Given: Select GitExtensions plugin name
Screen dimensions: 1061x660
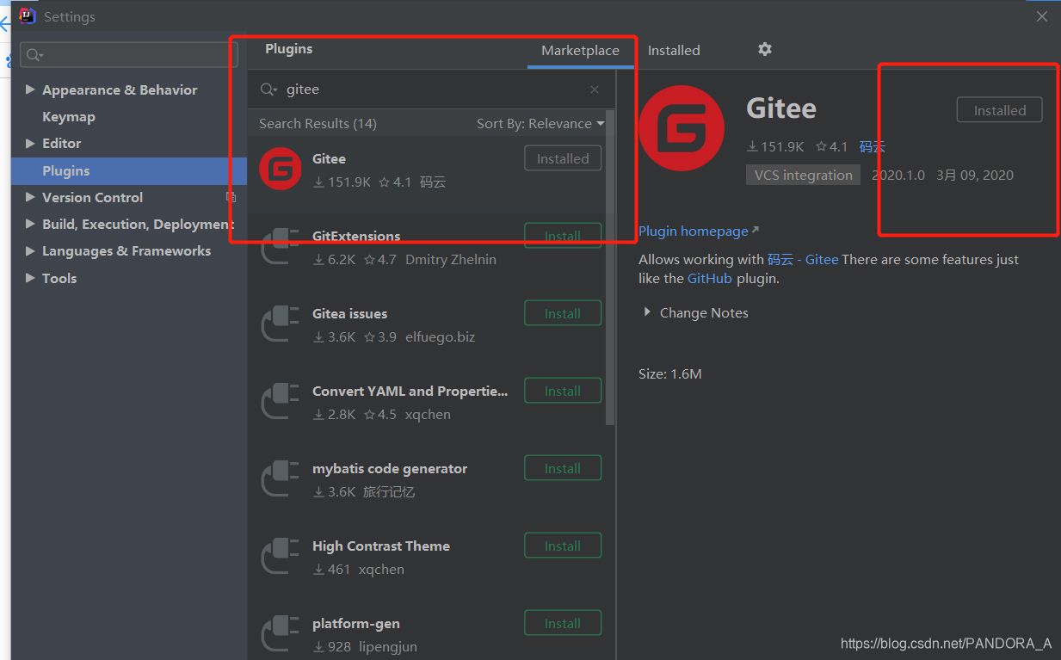Looking at the screenshot, I should [356, 236].
